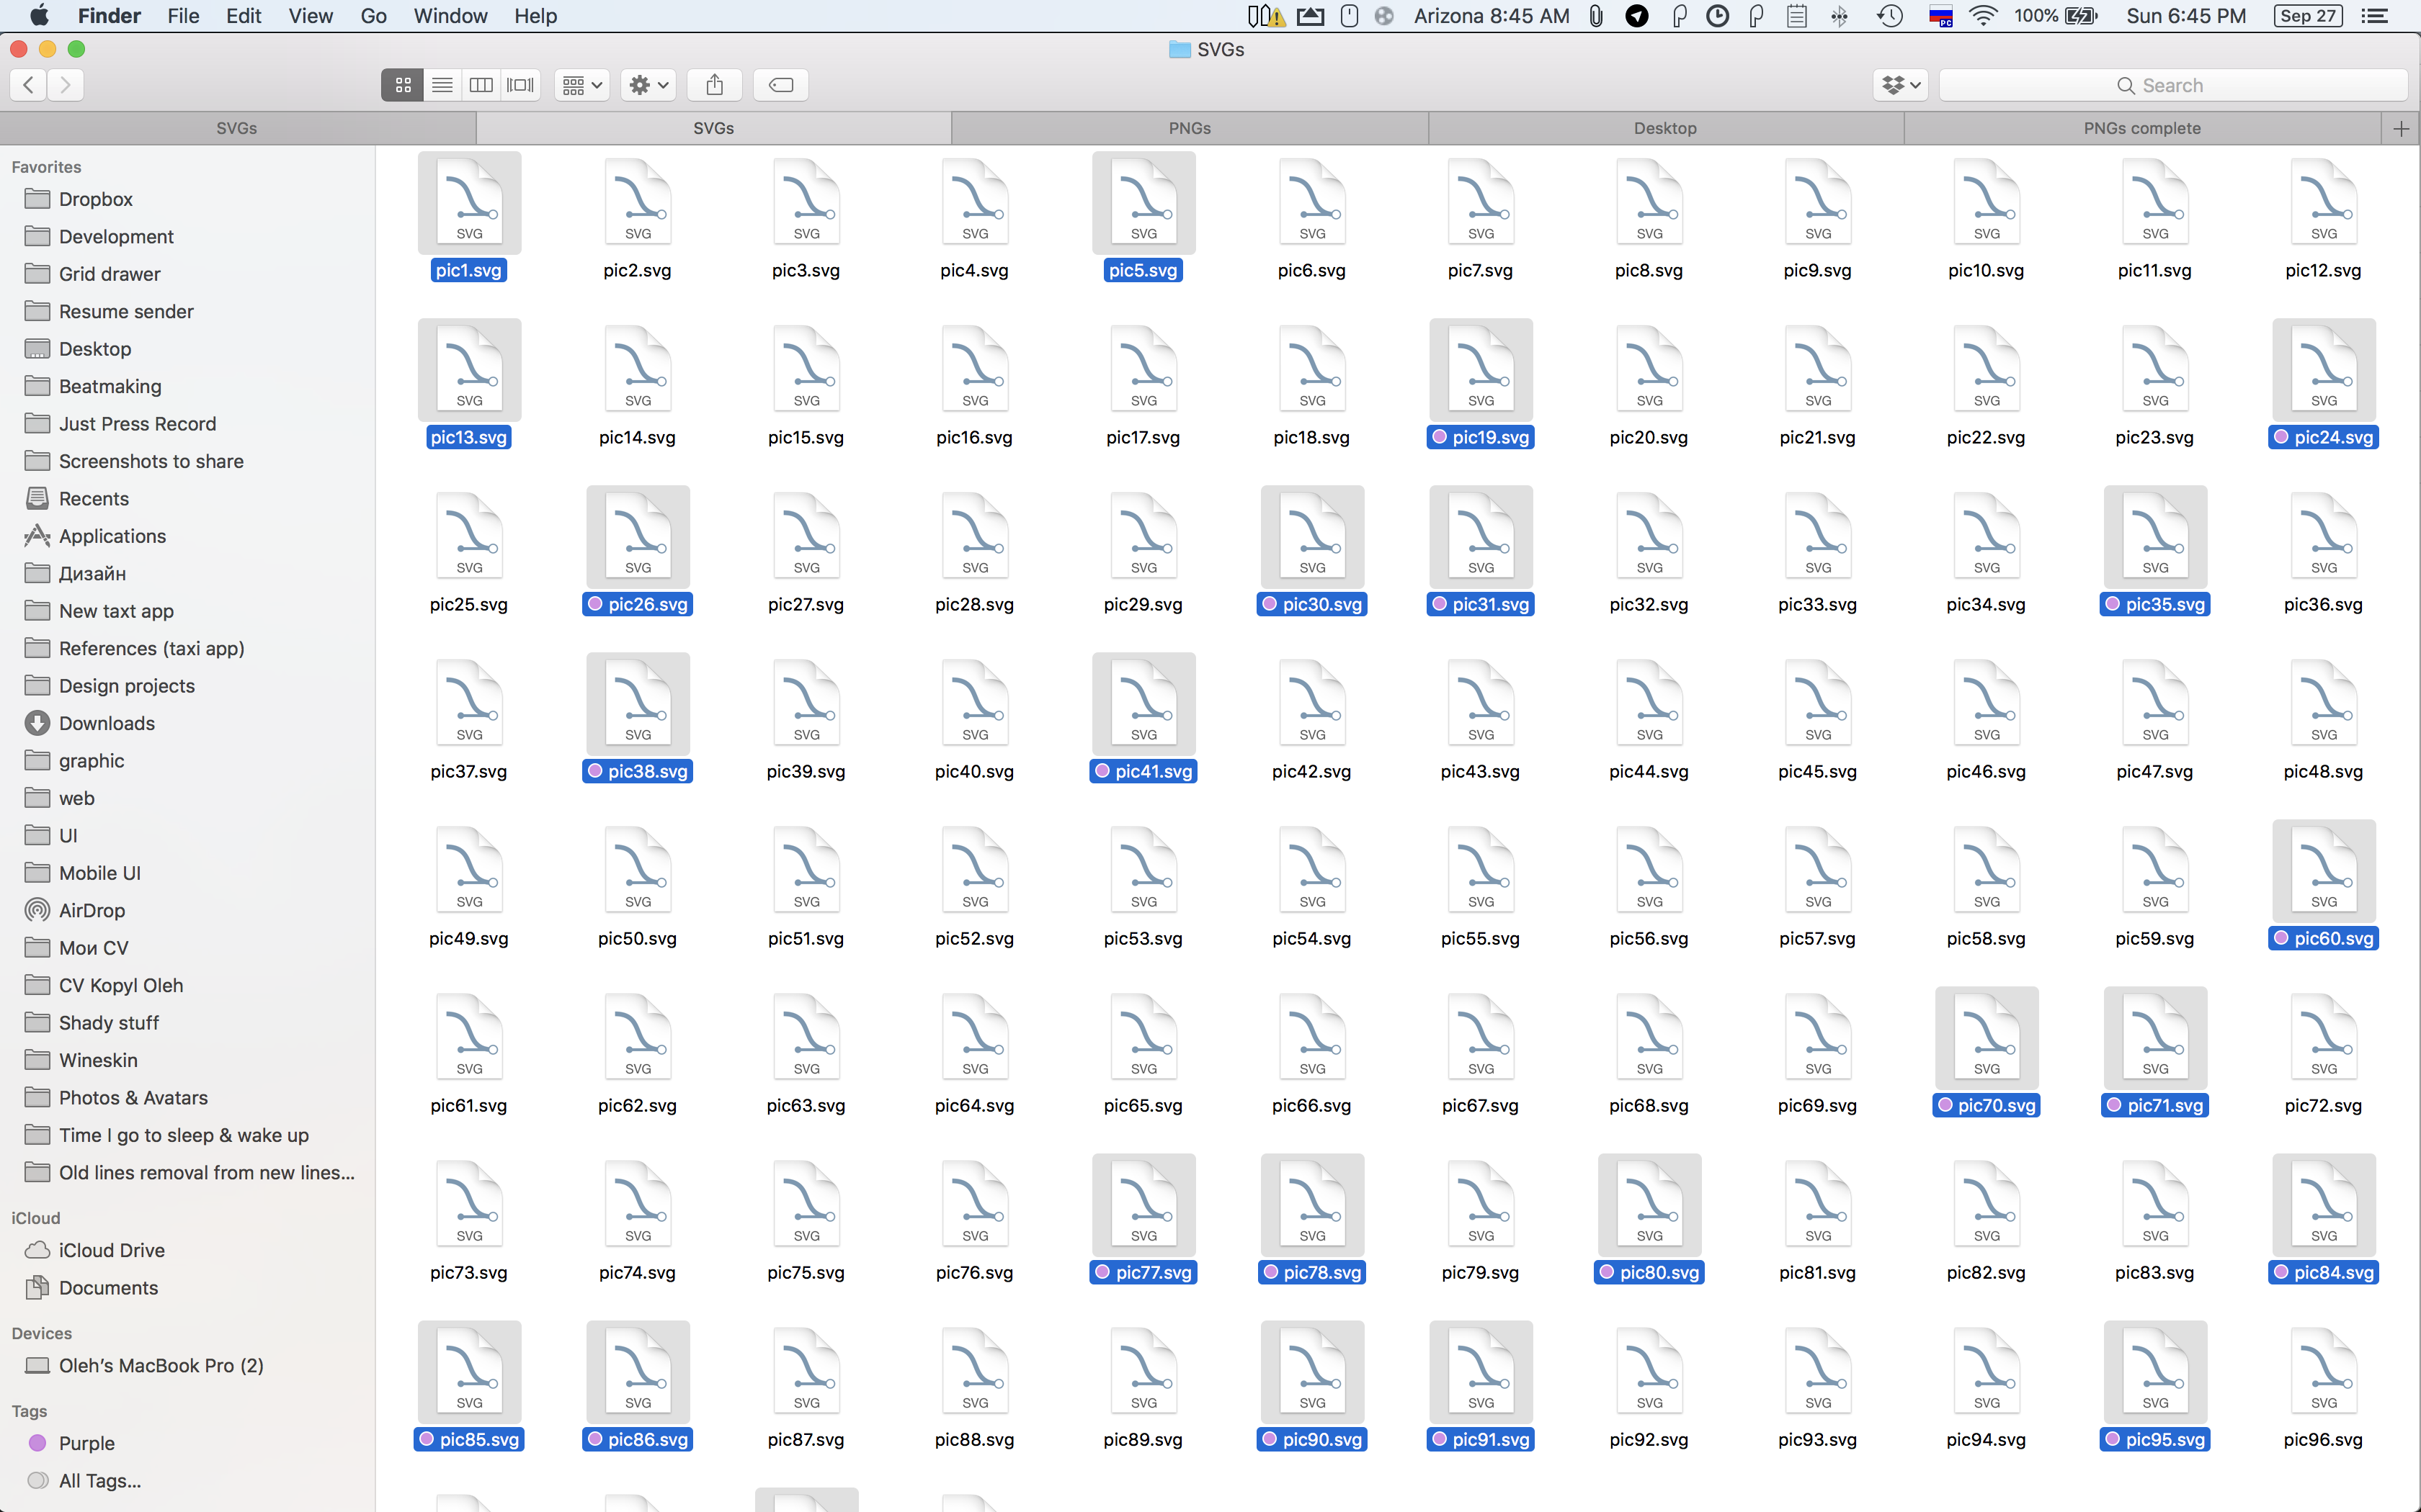
Task: Select the pic44.svg file
Action: click(1649, 706)
